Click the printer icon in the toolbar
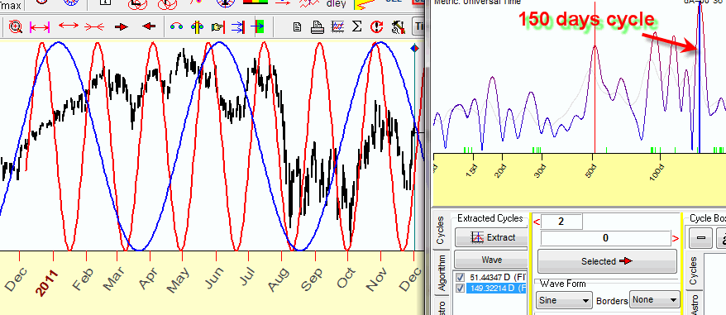This screenshot has width=726, height=315. coord(318,26)
